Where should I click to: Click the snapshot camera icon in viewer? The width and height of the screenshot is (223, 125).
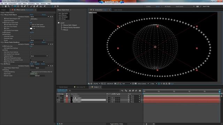(115, 84)
